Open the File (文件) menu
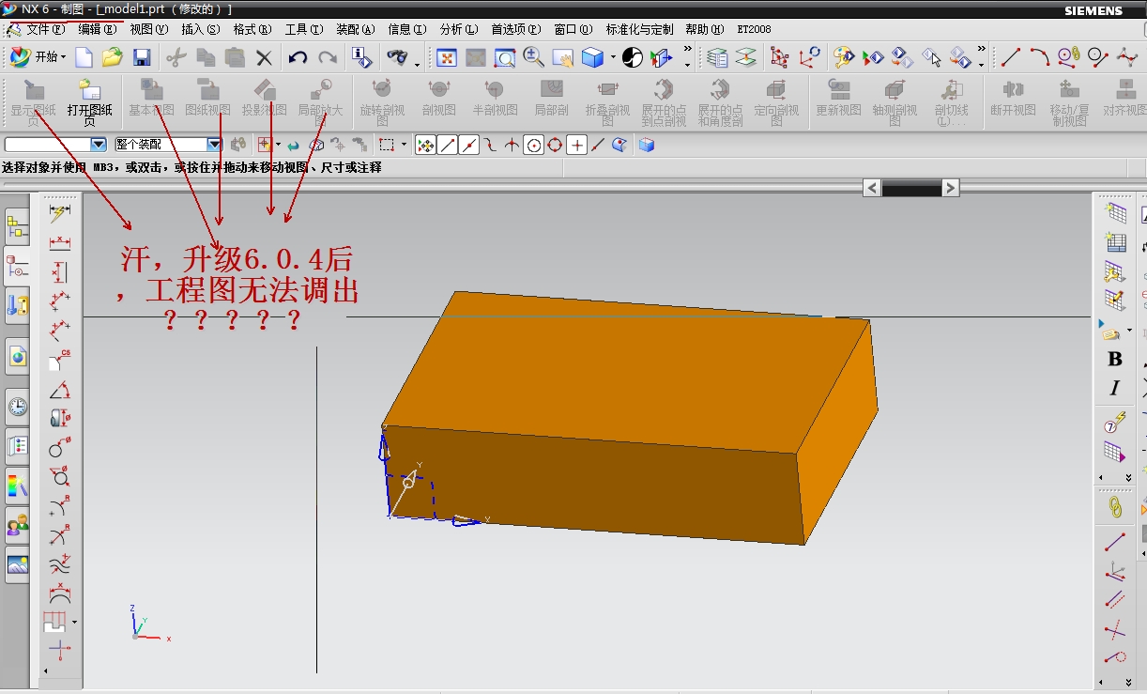Screen dimensions: 1147x694 (x=45, y=29)
